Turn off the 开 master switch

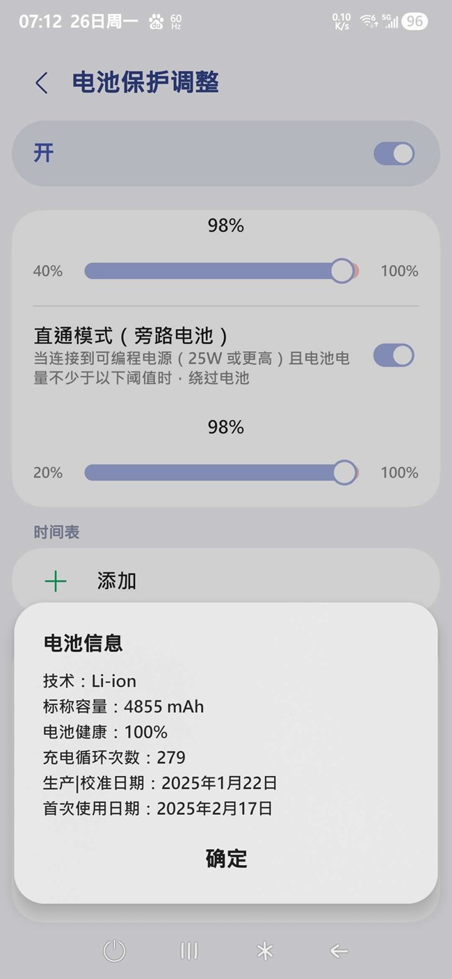(x=394, y=154)
